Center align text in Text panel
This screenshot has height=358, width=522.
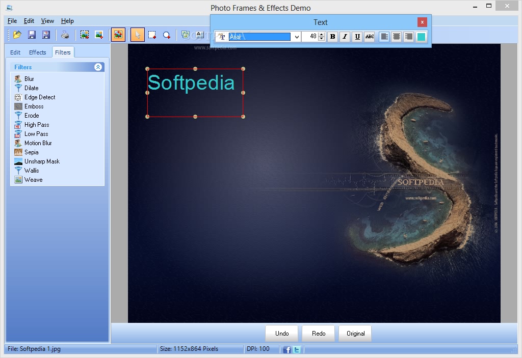point(397,37)
